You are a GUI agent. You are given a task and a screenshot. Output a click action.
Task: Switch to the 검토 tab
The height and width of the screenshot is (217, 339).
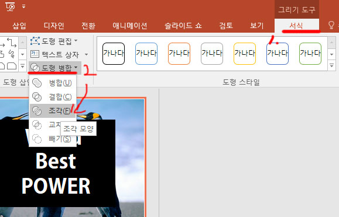(226, 26)
